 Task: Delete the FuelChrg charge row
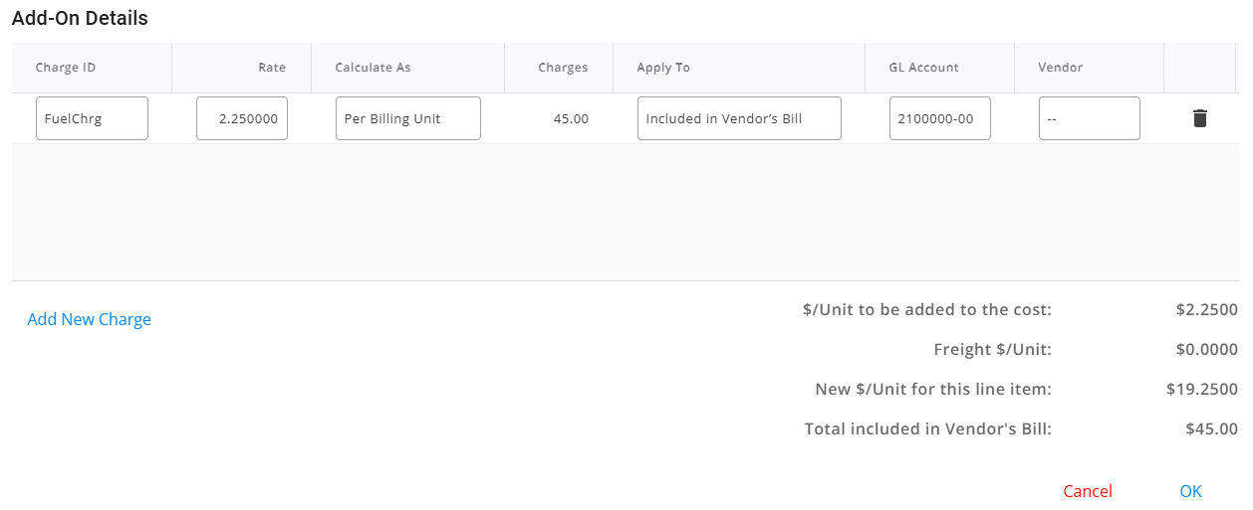[1200, 118]
